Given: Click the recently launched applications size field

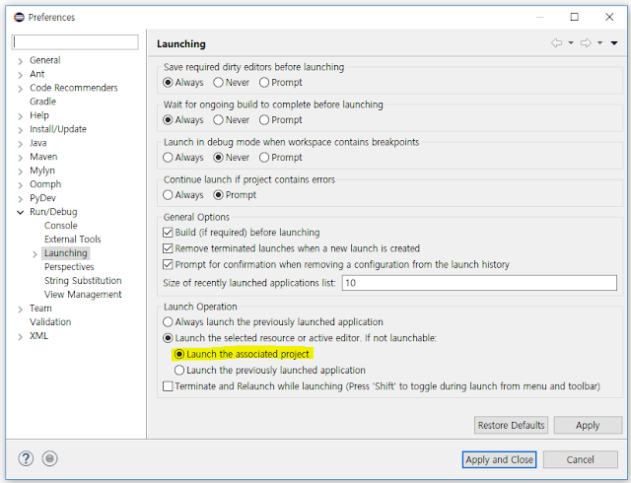Looking at the screenshot, I should (x=479, y=283).
